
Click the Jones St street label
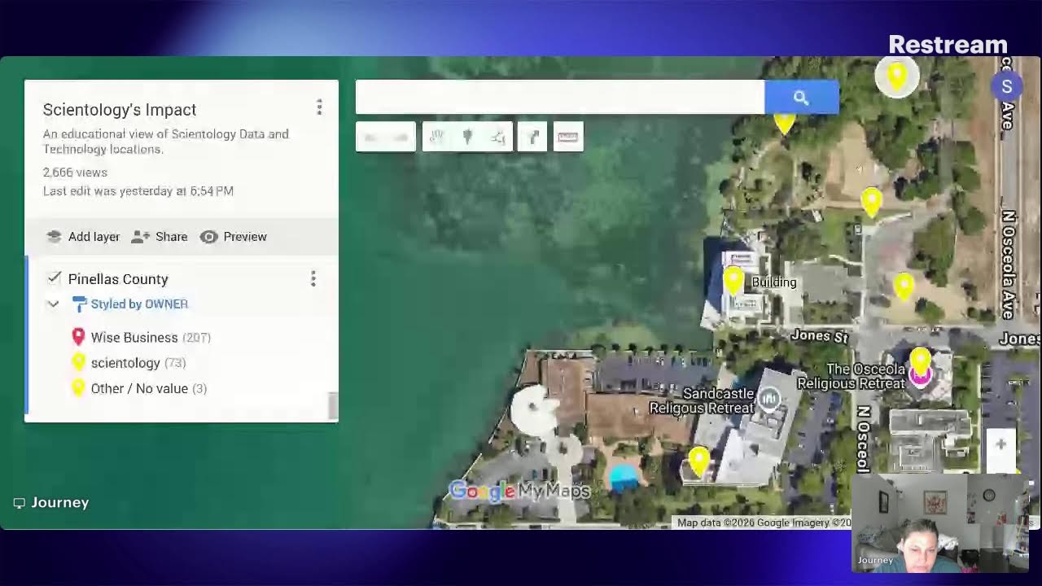click(819, 336)
